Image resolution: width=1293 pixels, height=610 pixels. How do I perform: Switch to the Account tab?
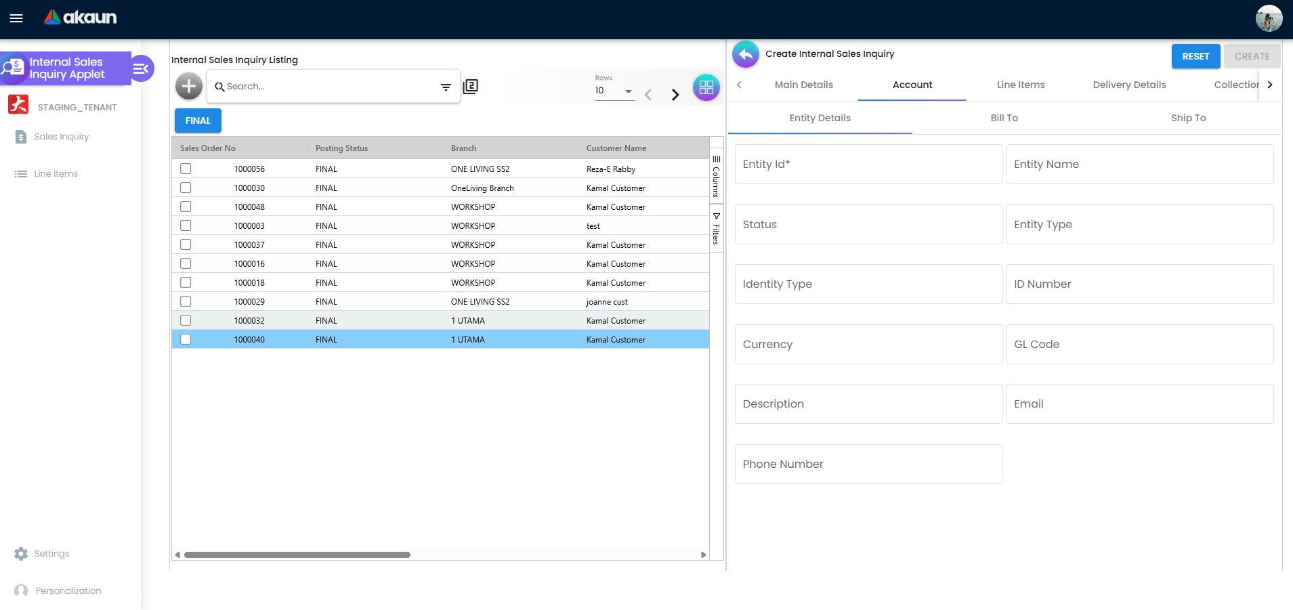[x=912, y=85]
